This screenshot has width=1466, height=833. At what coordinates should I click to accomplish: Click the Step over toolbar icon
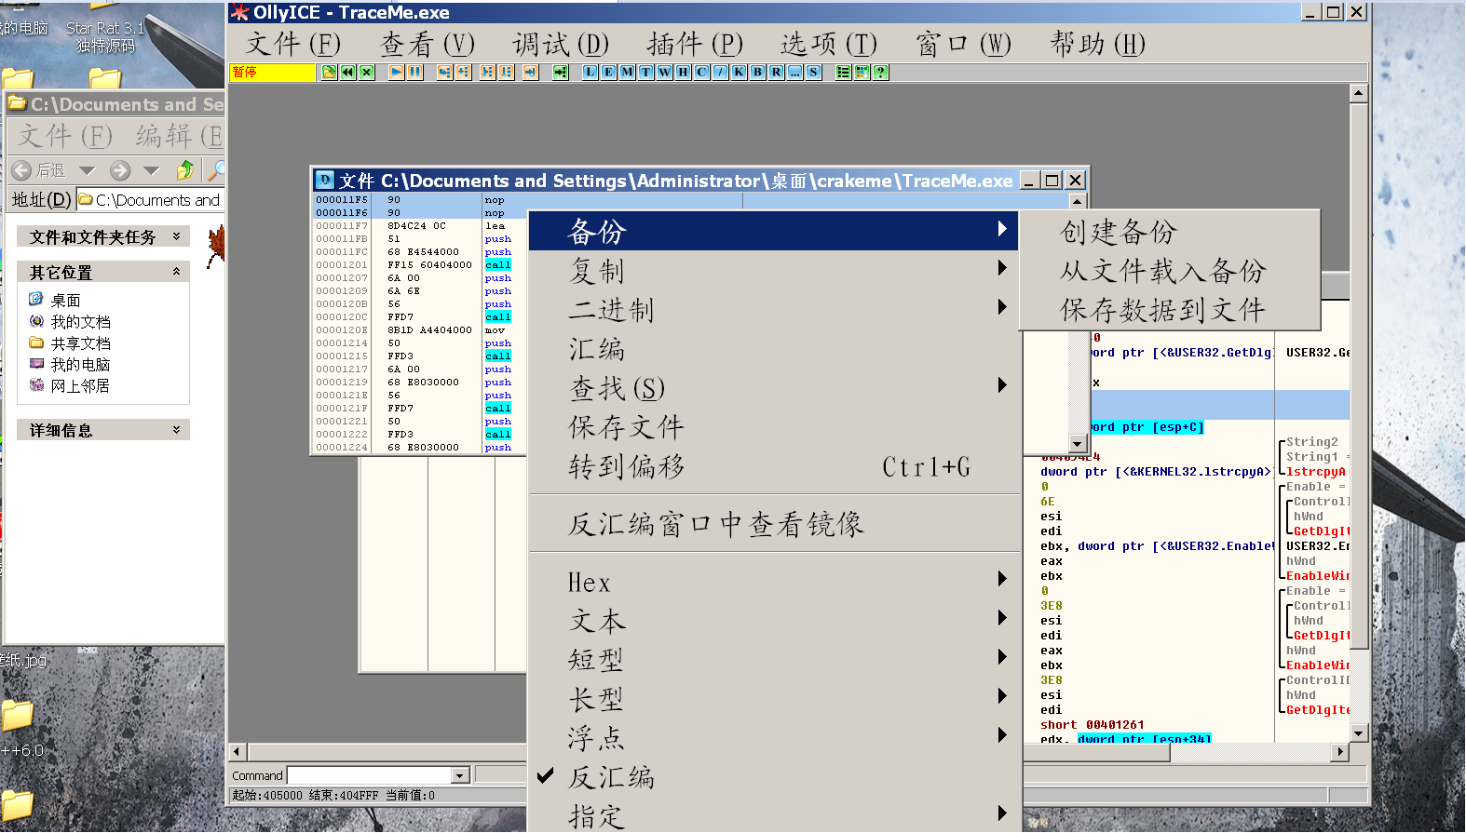[x=463, y=72]
